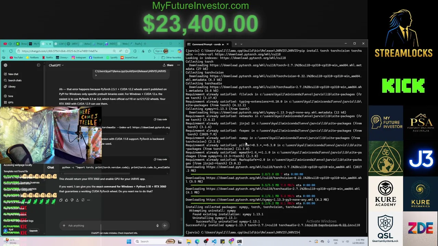The height and width of the screenshot is (246, 438).
Task: Open Facebook bookmark in favorites bar
Action: [x=96, y=57]
